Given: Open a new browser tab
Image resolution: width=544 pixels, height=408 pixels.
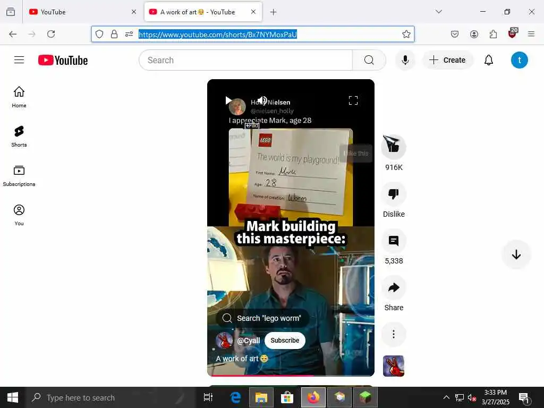Looking at the screenshot, I should [274, 12].
